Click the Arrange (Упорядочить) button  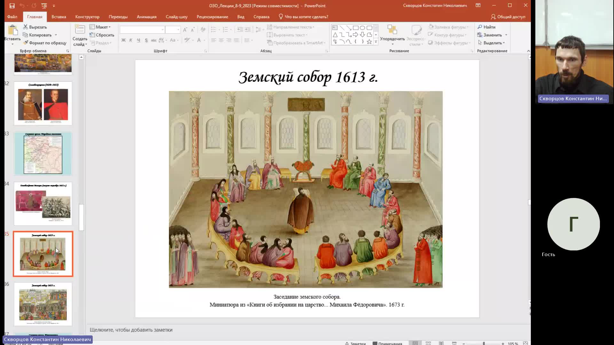tap(392, 34)
